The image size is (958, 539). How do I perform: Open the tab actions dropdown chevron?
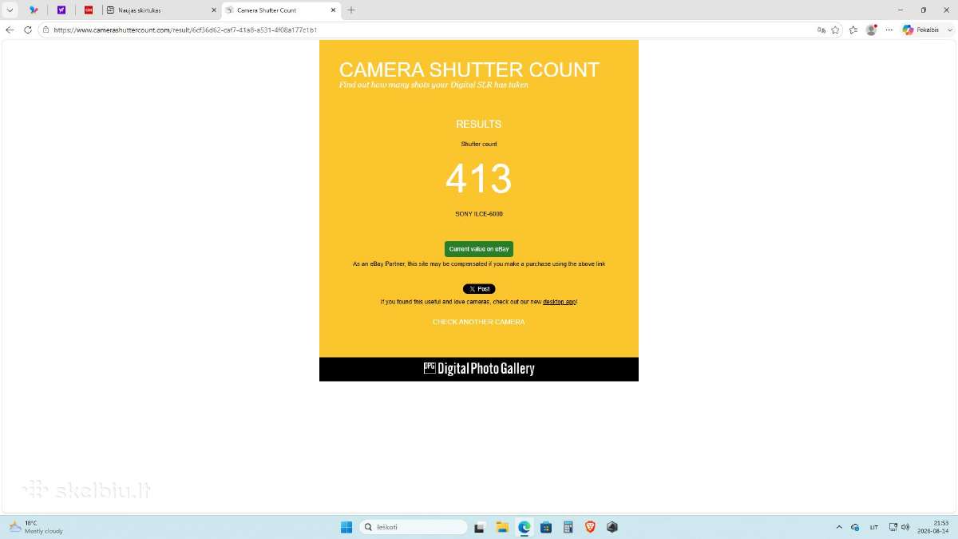10,10
